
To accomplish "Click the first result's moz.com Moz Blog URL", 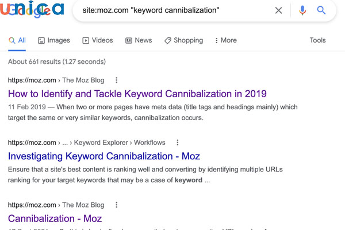I will tap(56, 80).
